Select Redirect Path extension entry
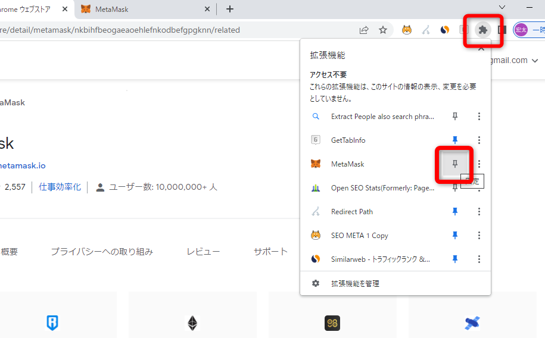The height and width of the screenshot is (338, 545). tap(352, 212)
